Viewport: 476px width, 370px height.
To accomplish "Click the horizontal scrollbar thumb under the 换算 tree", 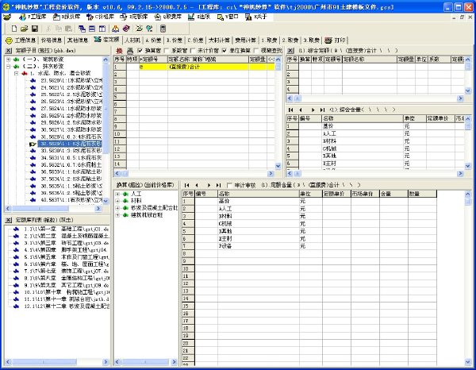I will tap(145, 362).
